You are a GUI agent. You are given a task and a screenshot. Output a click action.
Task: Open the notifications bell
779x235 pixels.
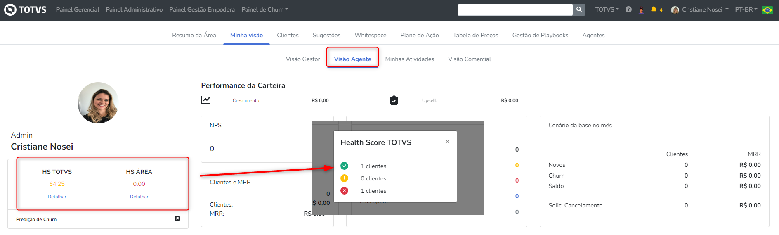pos(654,9)
